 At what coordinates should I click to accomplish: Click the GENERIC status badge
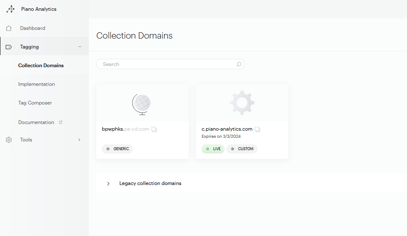tap(118, 149)
